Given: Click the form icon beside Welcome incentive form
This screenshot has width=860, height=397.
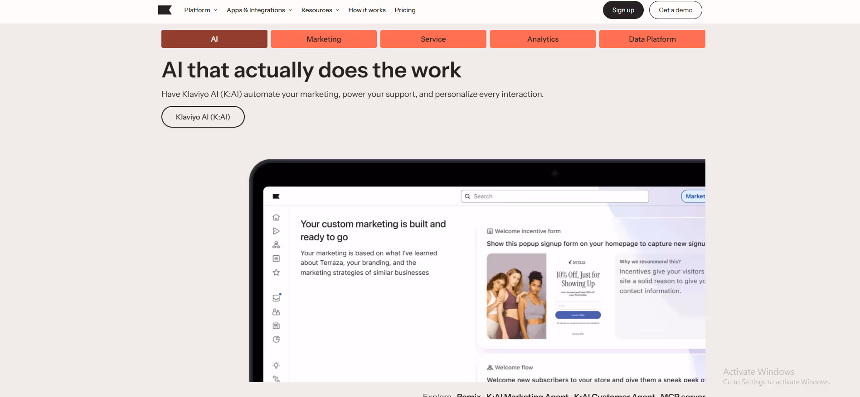Looking at the screenshot, I should pyautogui.click(x=490, y=231).
